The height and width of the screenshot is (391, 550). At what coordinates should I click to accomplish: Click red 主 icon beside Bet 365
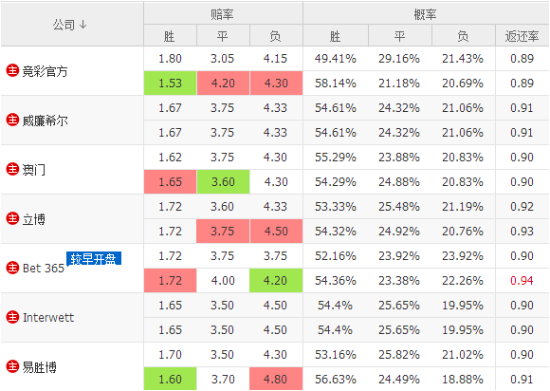click(x=12, y=268)
